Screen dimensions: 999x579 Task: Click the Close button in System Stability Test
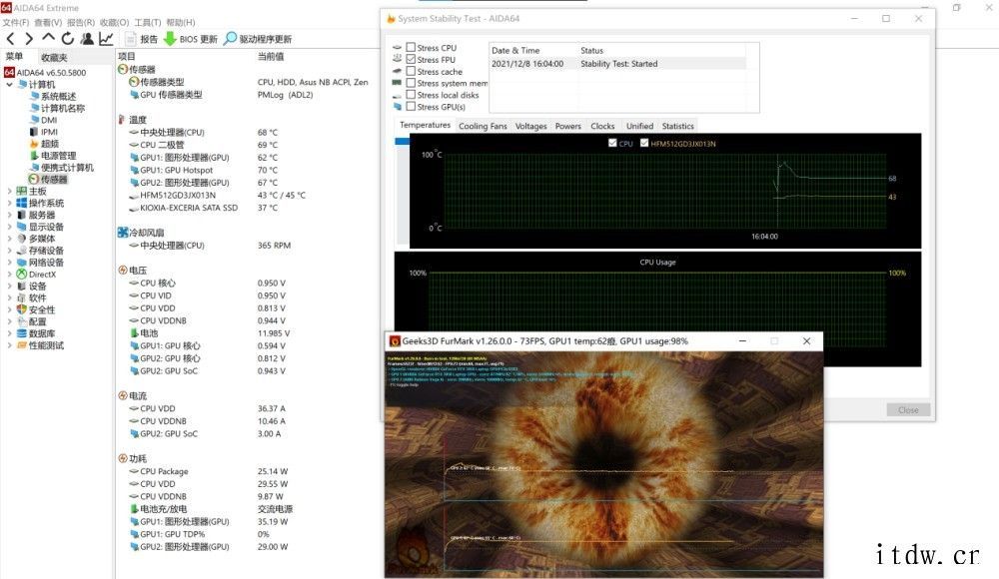tap(908, 410)
